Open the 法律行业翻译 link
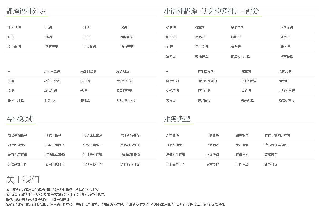Viewport: 319px width, 212px height. click(93, 155)
